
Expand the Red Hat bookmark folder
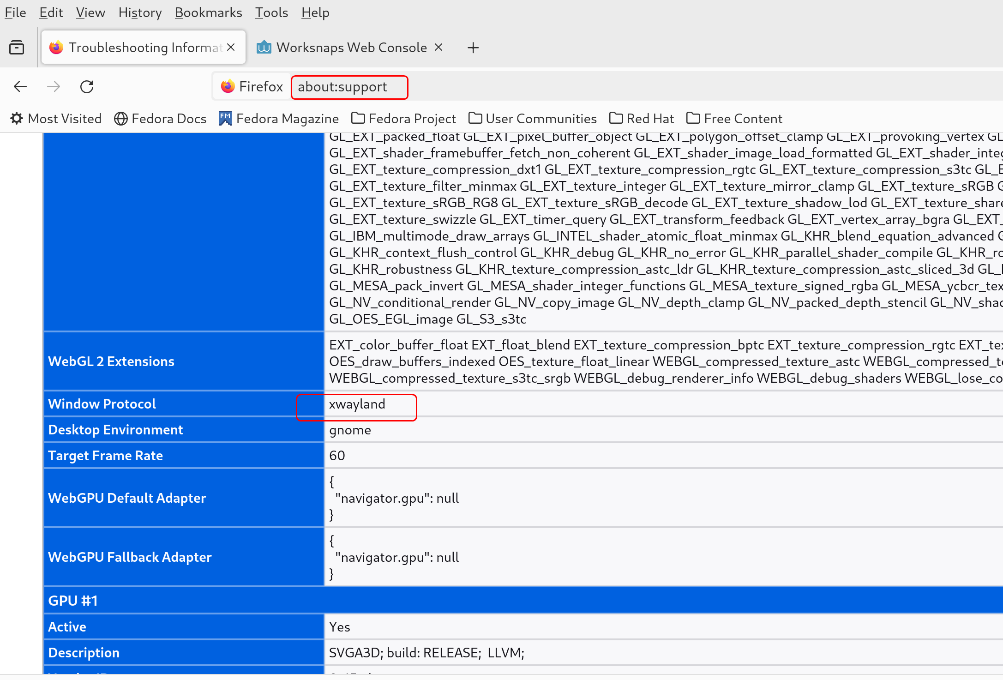[x=642, y=119]
